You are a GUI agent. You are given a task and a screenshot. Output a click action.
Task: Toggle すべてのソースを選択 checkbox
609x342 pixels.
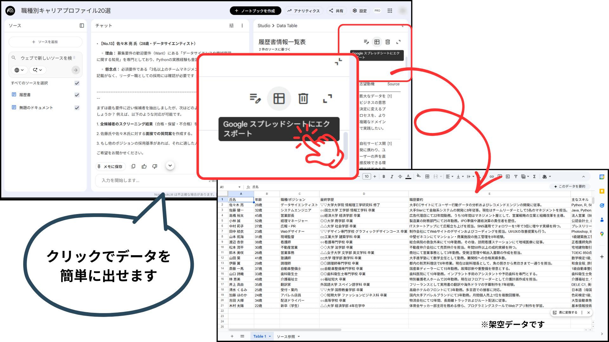coord(77,83)
